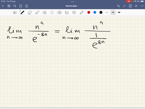Add a new page
This screenshot has height=109, width=145.
(x=130, y=6)
